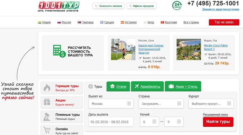Click the gift box Акции icon
Image resolution: width=243 pixels, height=135 pixels.
47,102
